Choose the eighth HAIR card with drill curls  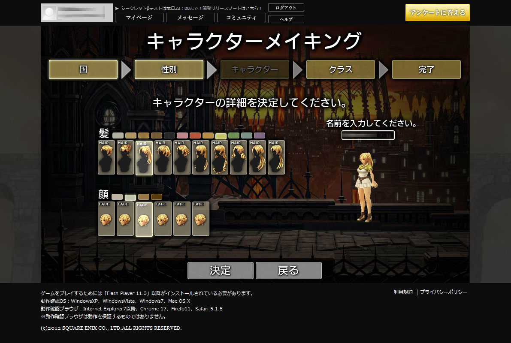click(x=239, y=157)
